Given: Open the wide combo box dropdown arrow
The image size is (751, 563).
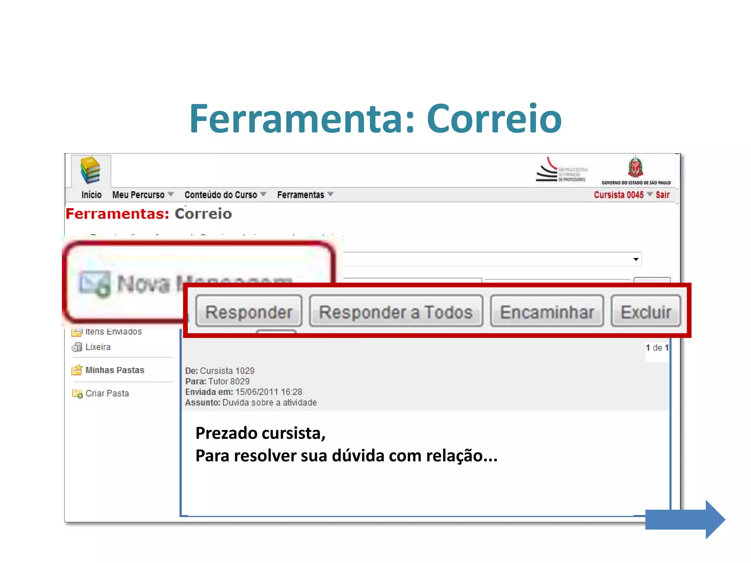Looking at the screenshot, I should tap(636, 259).
